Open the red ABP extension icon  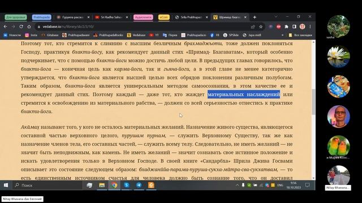click(279, 27)
